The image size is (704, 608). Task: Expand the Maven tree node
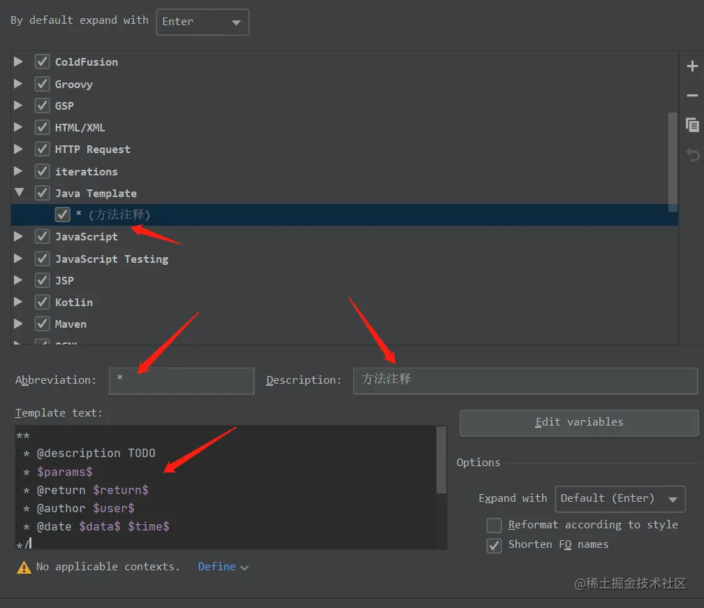18,324
